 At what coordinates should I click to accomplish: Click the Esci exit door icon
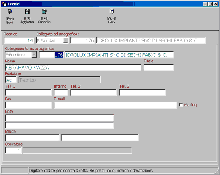pyautogui.click(x=10, y=11)
